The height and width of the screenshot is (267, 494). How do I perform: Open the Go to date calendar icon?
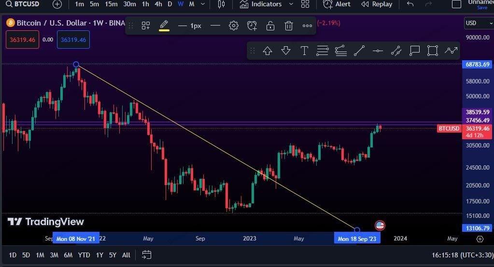[x=146, y=255]
